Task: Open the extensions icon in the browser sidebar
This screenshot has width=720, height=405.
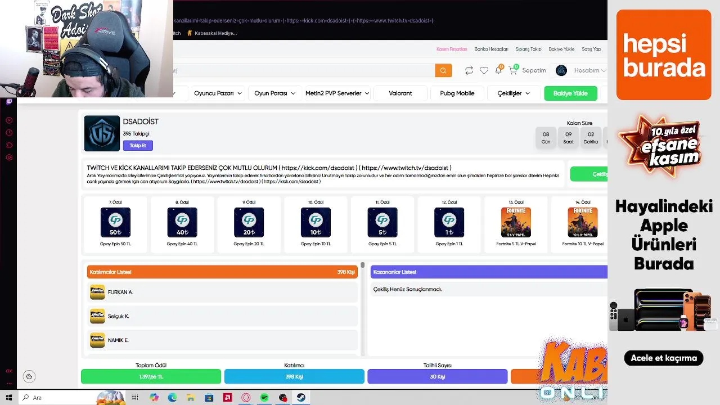Action: [9, 145]
